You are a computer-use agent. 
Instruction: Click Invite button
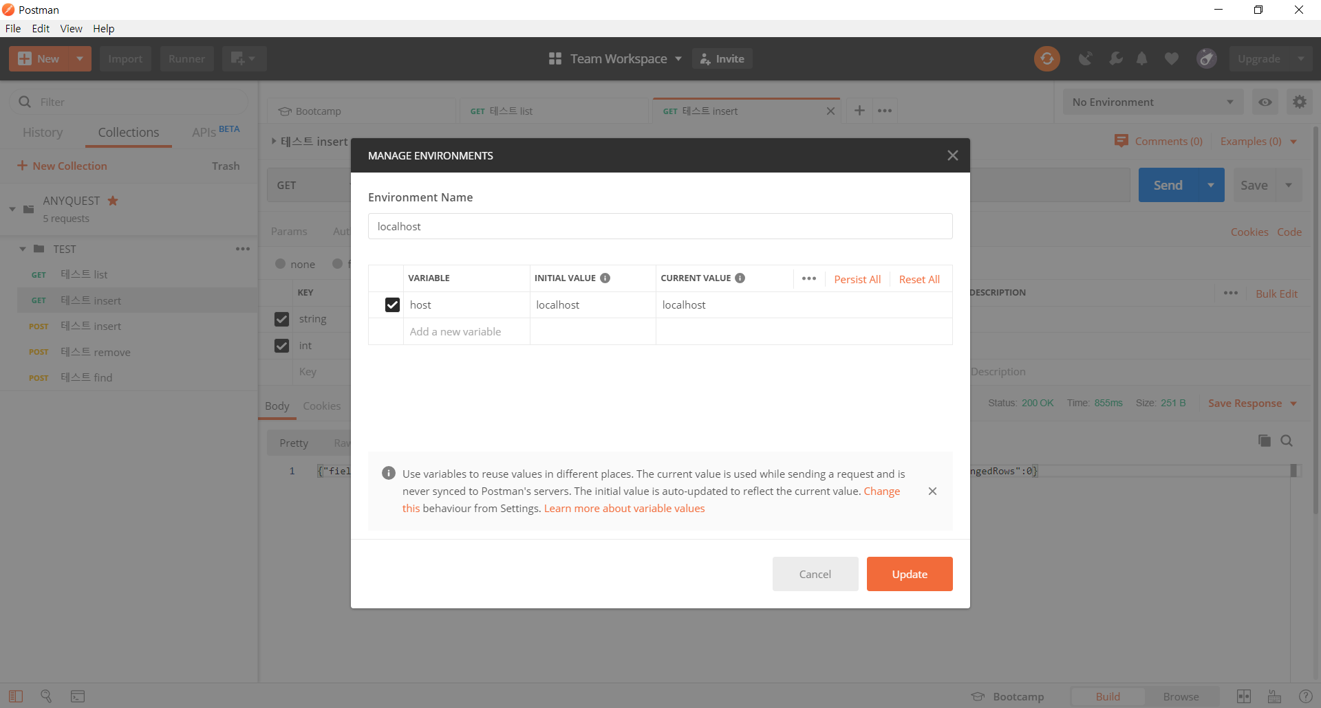[x=722, y=58]
